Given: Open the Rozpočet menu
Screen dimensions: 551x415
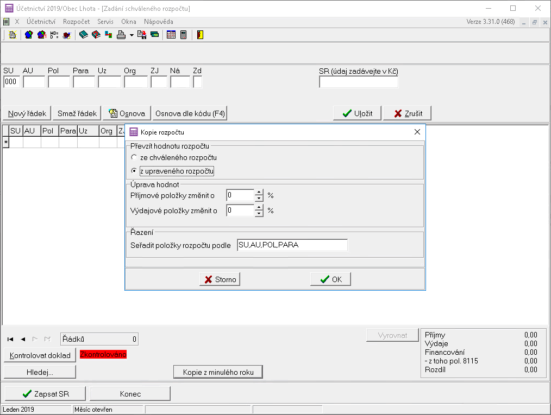Looking at the screenshot, I should [76, 22].
